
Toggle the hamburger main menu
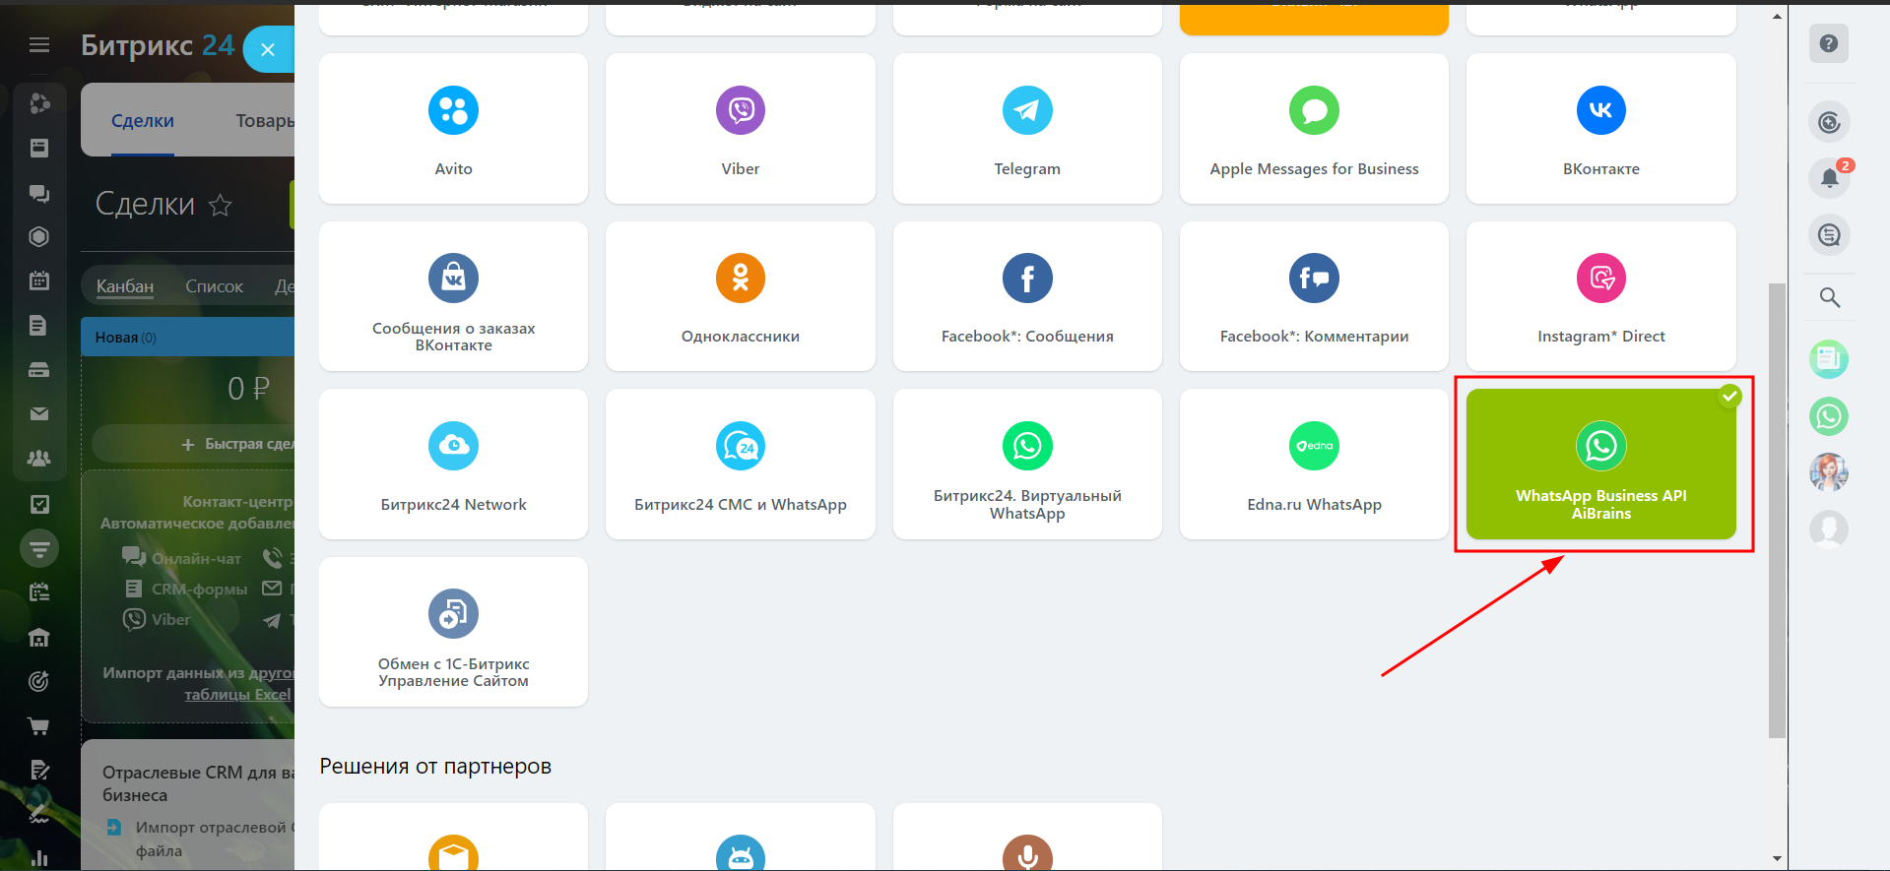39,44
